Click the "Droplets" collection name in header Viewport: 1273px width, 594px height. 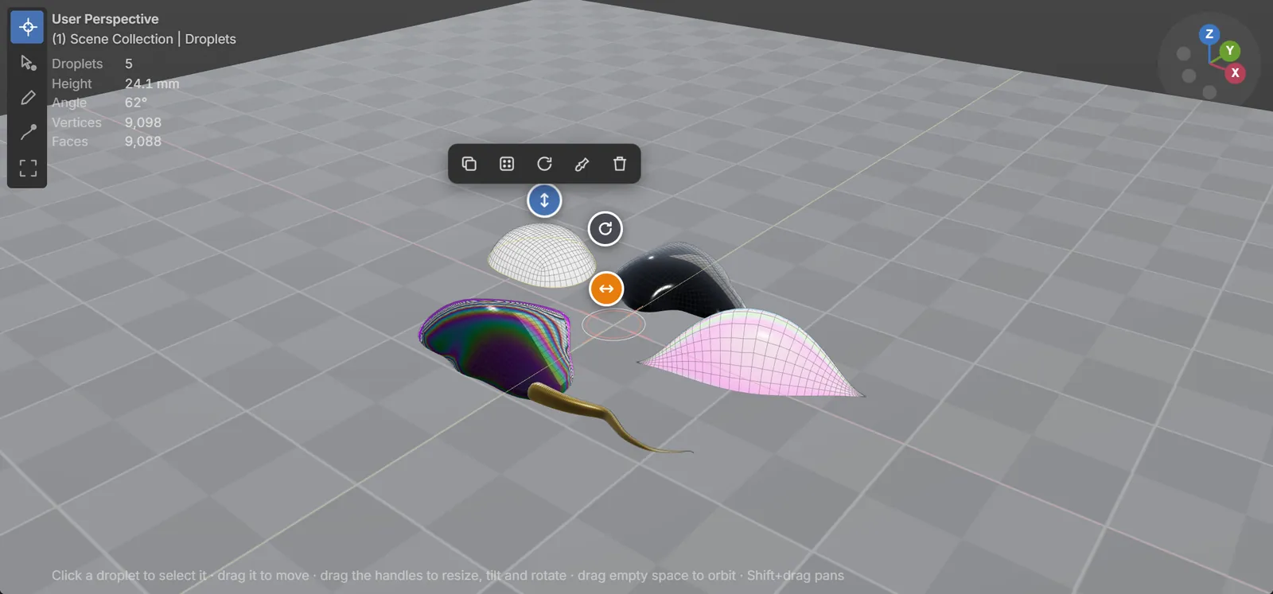pyautogui.click(x=210, y=39)
